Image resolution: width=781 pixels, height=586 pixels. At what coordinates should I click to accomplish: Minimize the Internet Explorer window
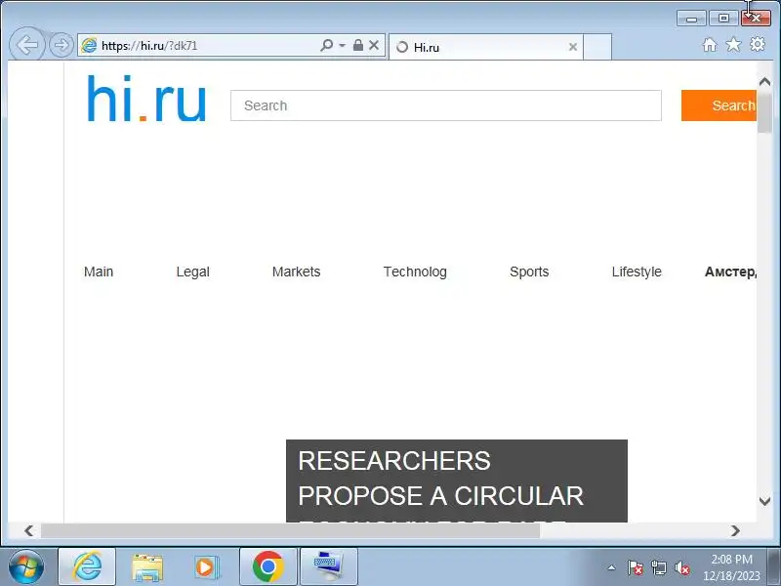(691, 19)
